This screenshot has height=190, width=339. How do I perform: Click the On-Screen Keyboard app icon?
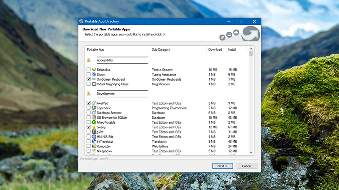[x=94, y=79]
